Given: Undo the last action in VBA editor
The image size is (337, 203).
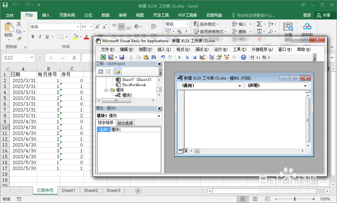Looking at the screenshot, I should [x=163, y=57].
